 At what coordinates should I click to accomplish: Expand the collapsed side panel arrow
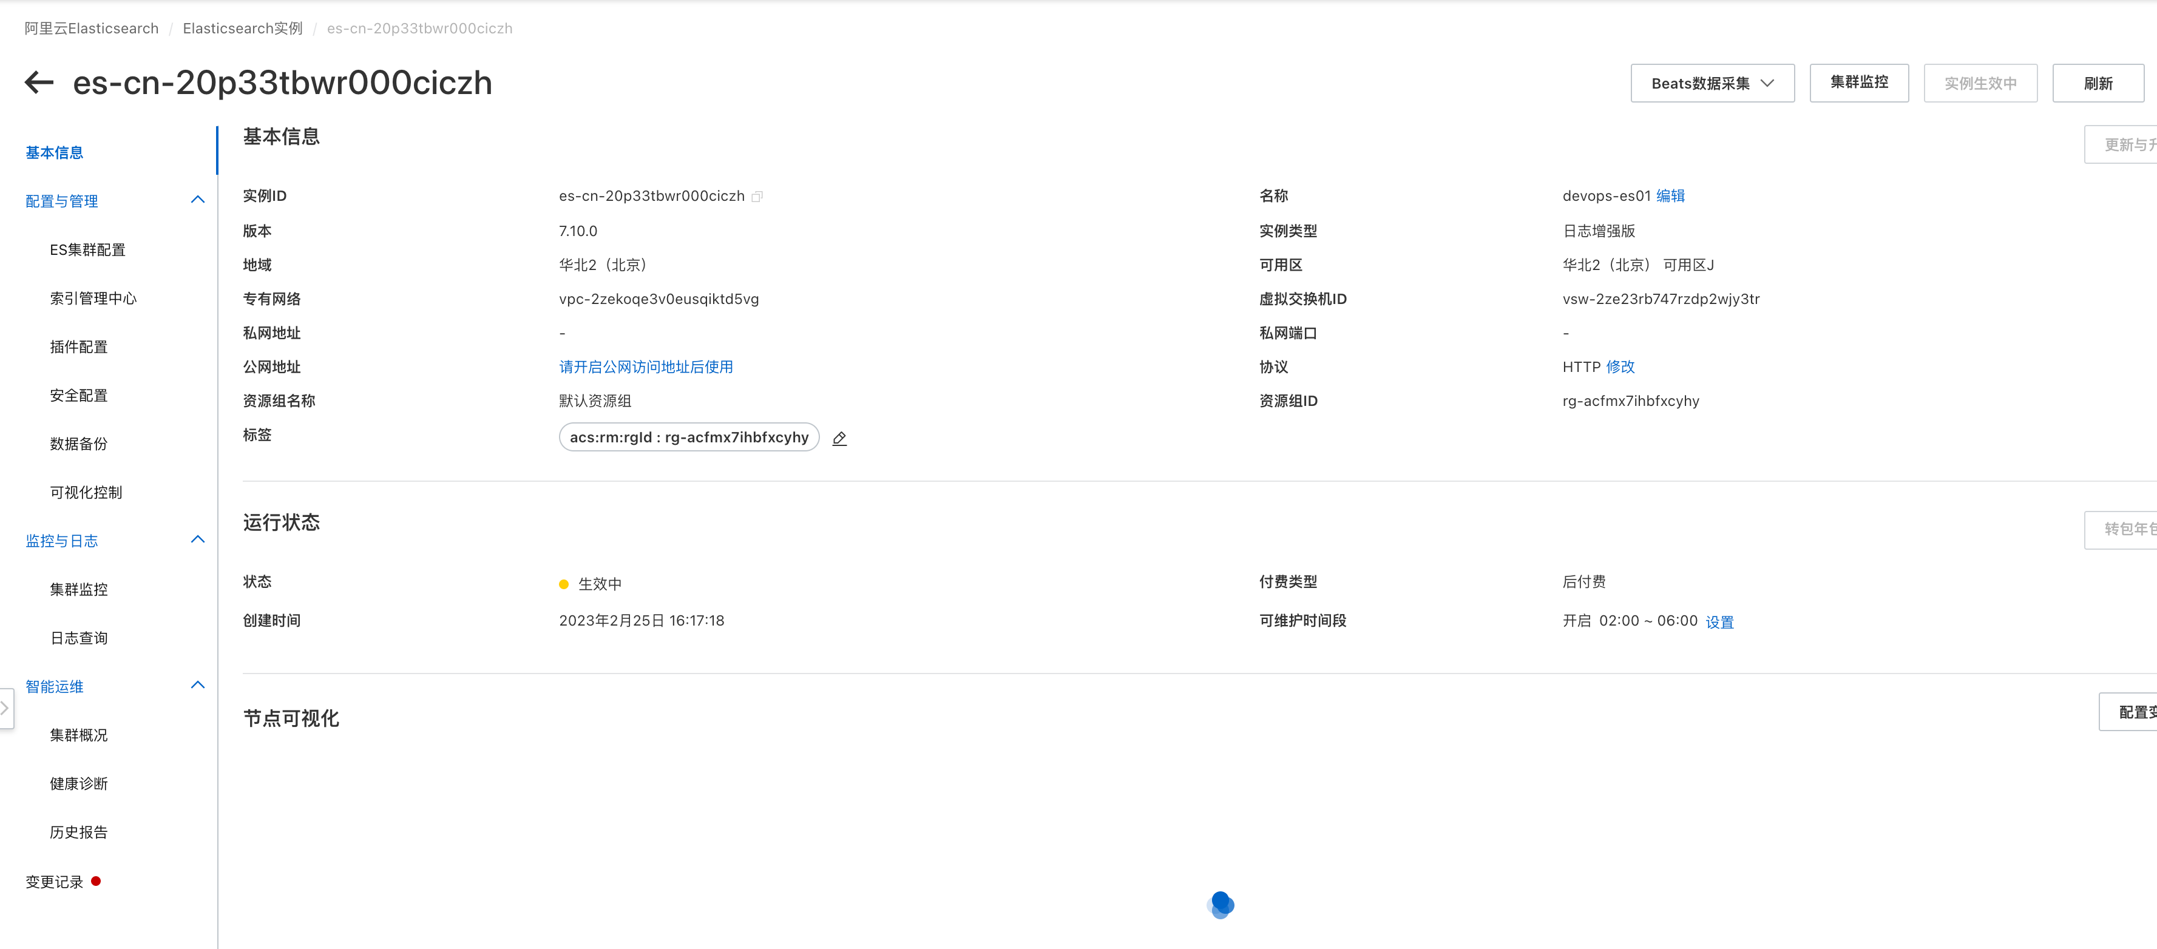click(x=5, y=708)
